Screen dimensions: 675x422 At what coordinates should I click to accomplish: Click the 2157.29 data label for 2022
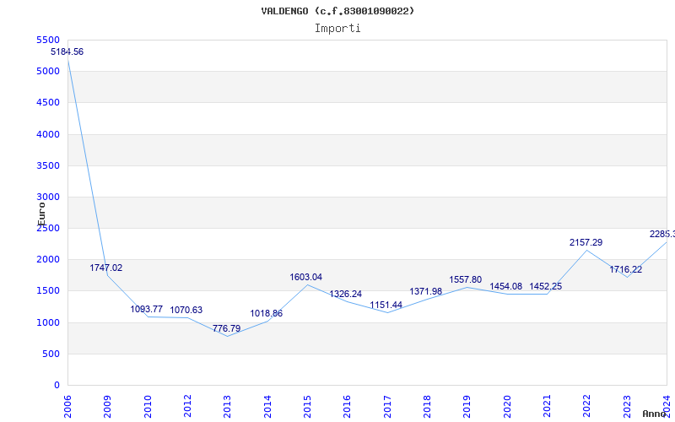click(x=586, y=242)
